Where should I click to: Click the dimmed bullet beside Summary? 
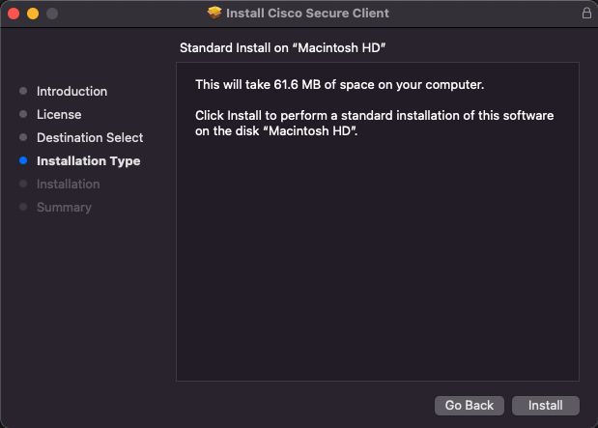pos(23,208)
